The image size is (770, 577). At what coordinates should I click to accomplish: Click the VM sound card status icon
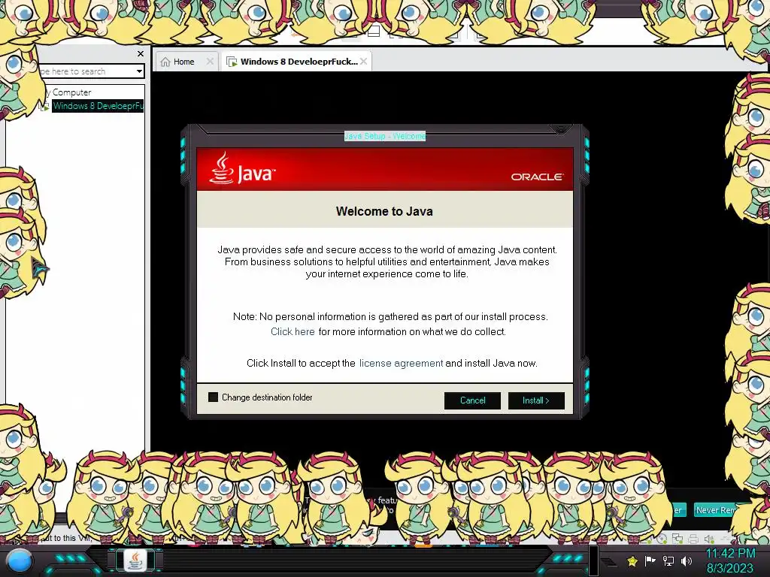pyautogui.click(x=709, y=539)
